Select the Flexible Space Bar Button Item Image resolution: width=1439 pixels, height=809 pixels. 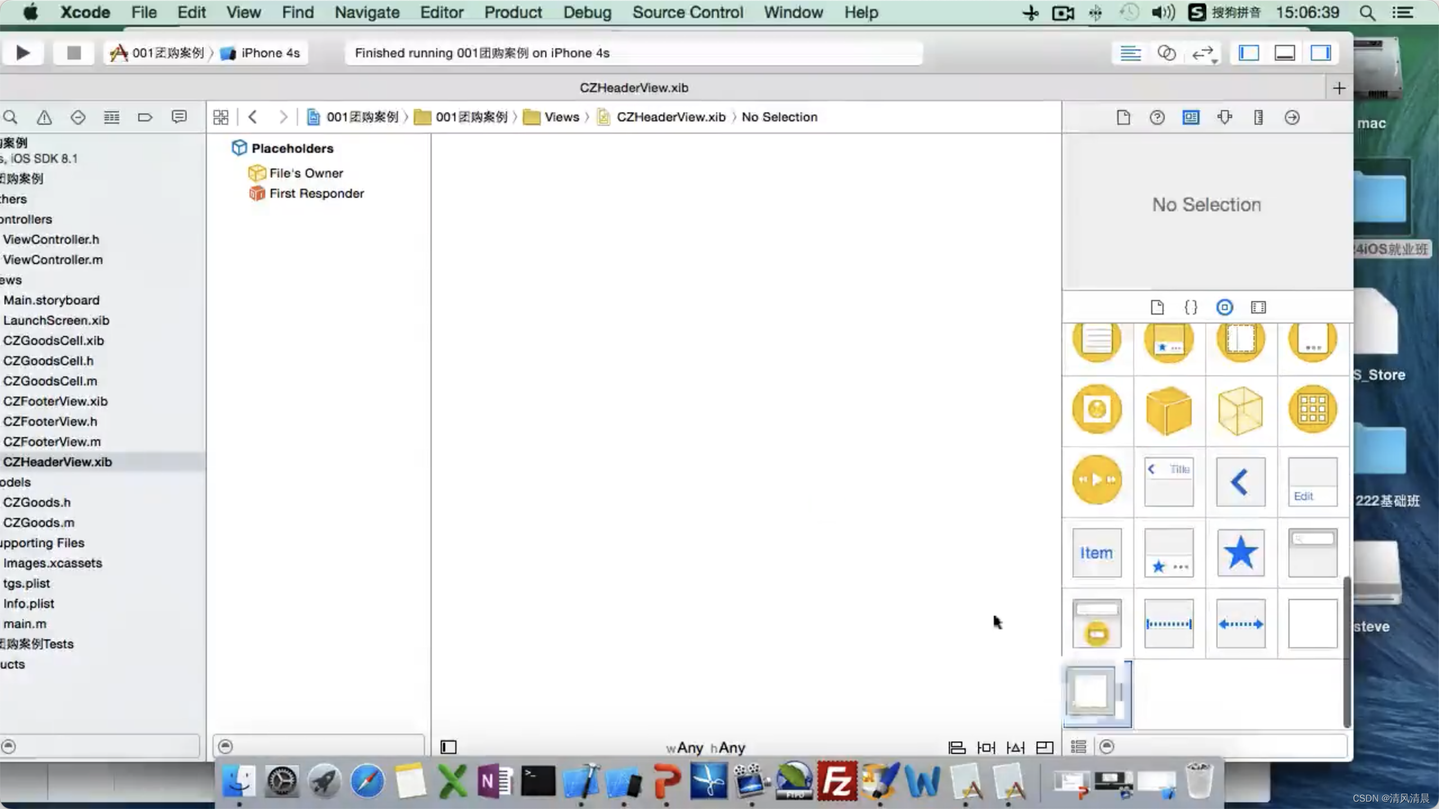pos(1241,624)
